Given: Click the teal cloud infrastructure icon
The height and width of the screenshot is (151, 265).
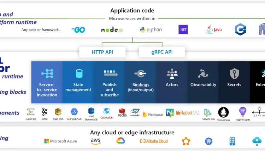Looking at the screenshot, I should [257, 141].
